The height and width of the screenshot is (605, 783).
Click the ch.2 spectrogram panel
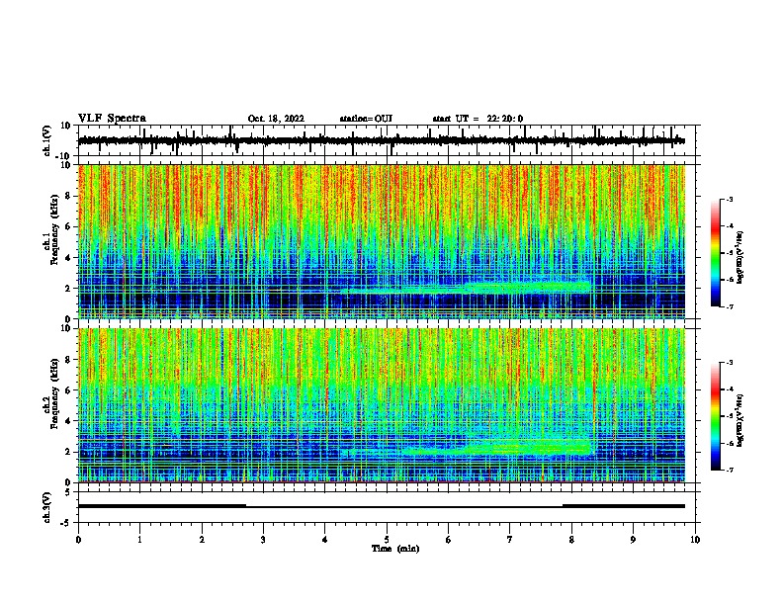click(x=381, y=405)
